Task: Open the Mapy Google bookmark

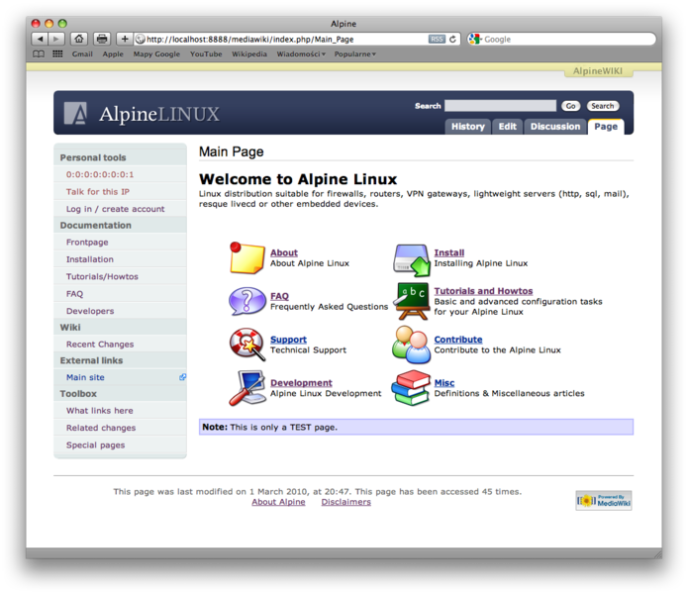Action: (156, 54)
